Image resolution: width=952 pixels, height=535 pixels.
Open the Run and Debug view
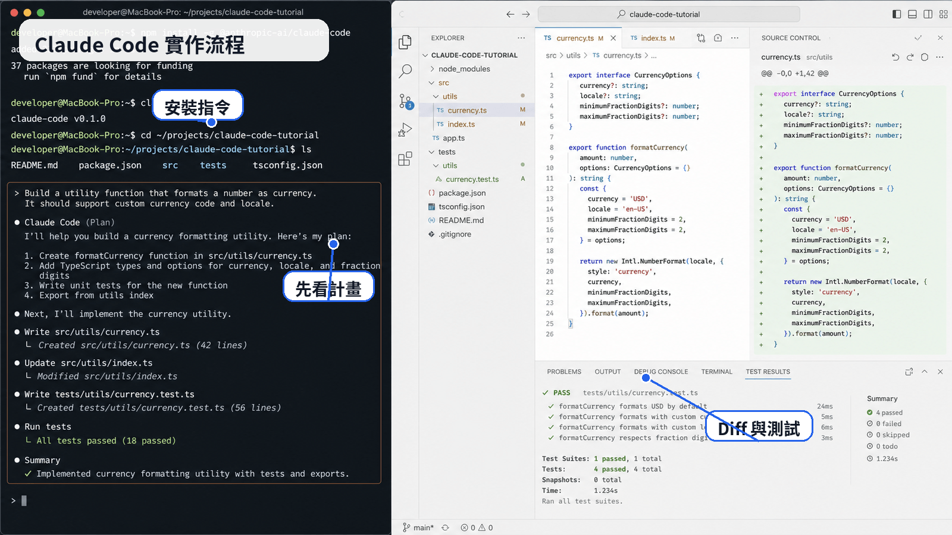405,130
